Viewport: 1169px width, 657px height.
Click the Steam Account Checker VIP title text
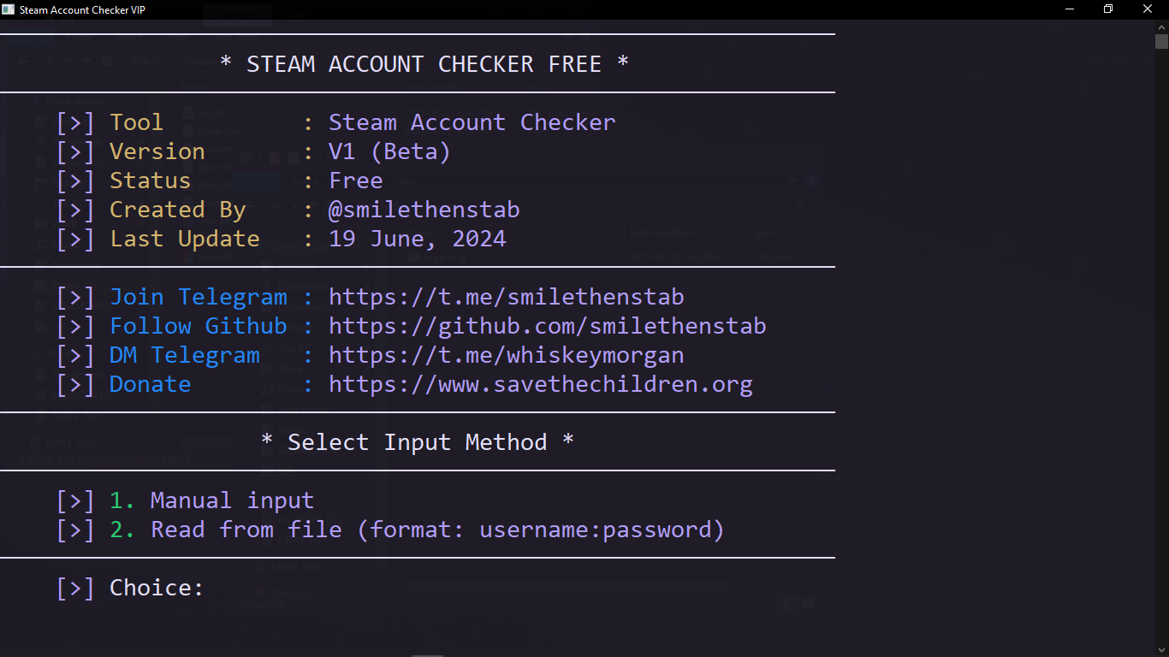click(83, 9)
